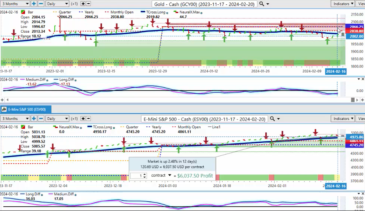Viewport: 365px width, 211px height.
Task: Click the right arrow of Gold chart scrollbar
Action: click(358, 100)
